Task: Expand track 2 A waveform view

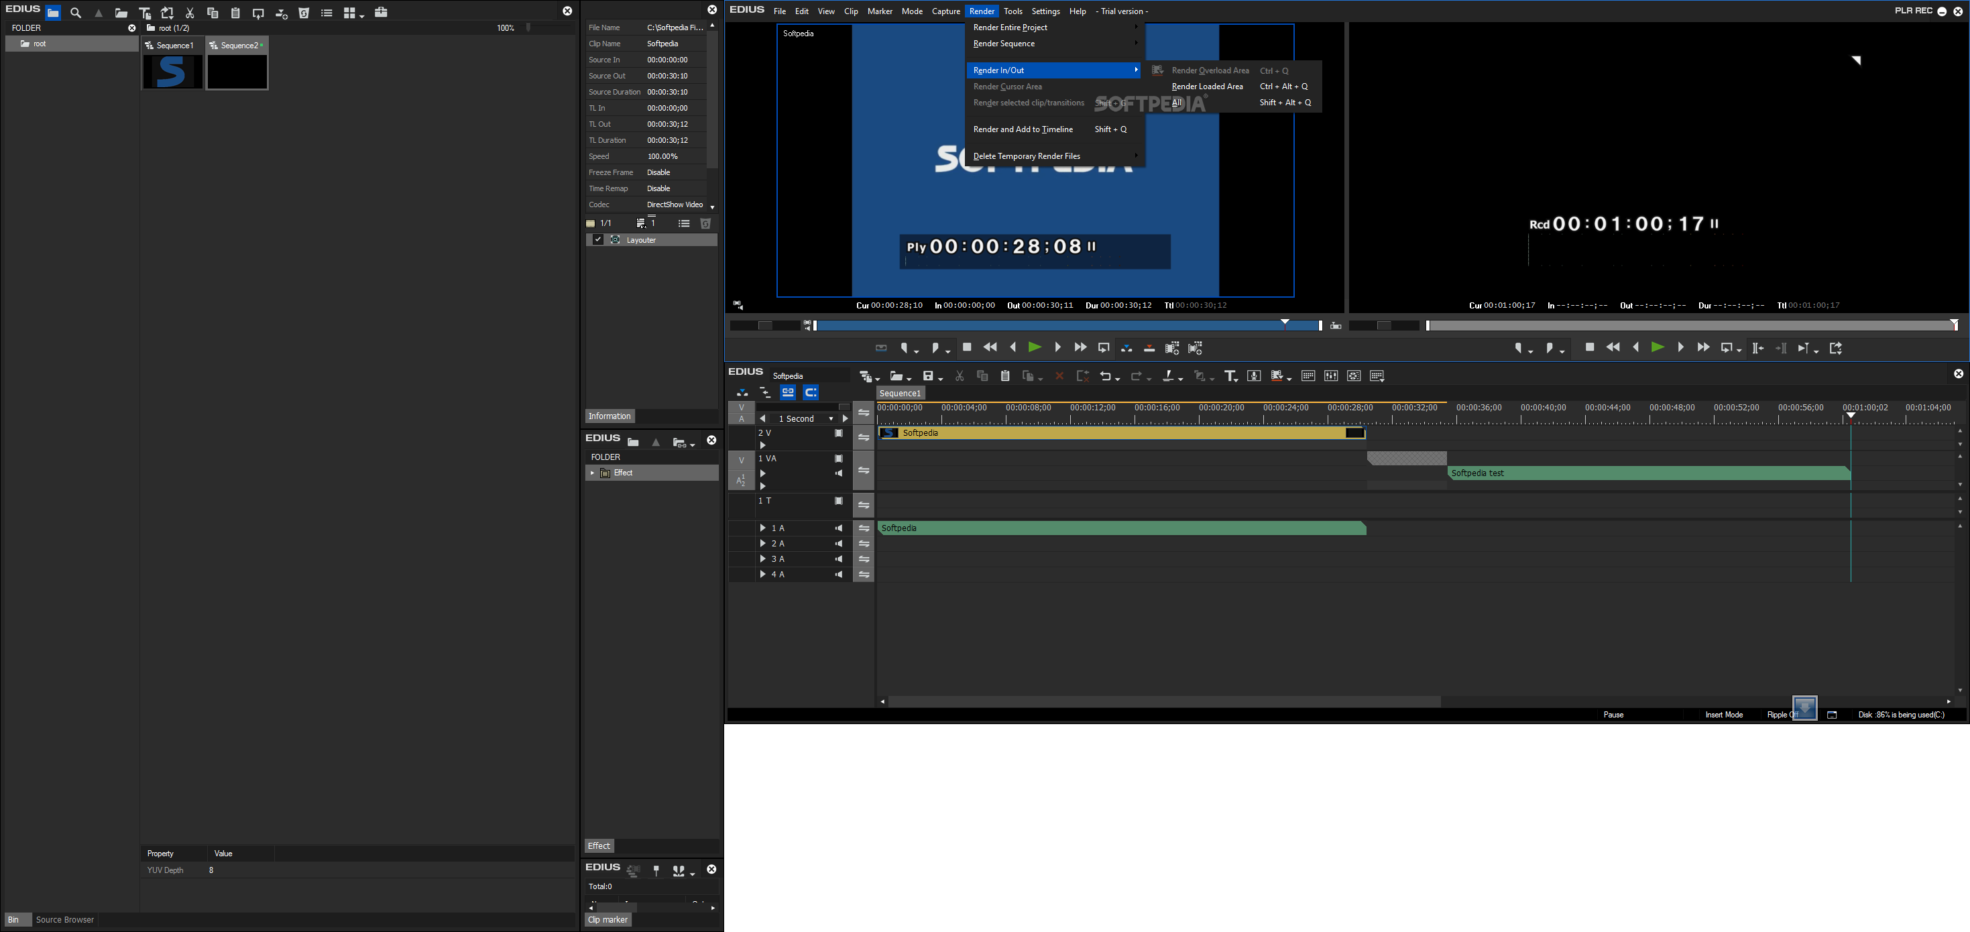Action: [762, 544]
